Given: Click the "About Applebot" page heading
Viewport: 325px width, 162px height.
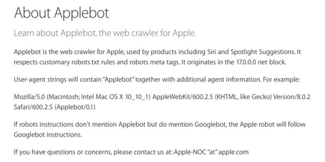Looking at the screenshot, I should click(x=61, y=13).
